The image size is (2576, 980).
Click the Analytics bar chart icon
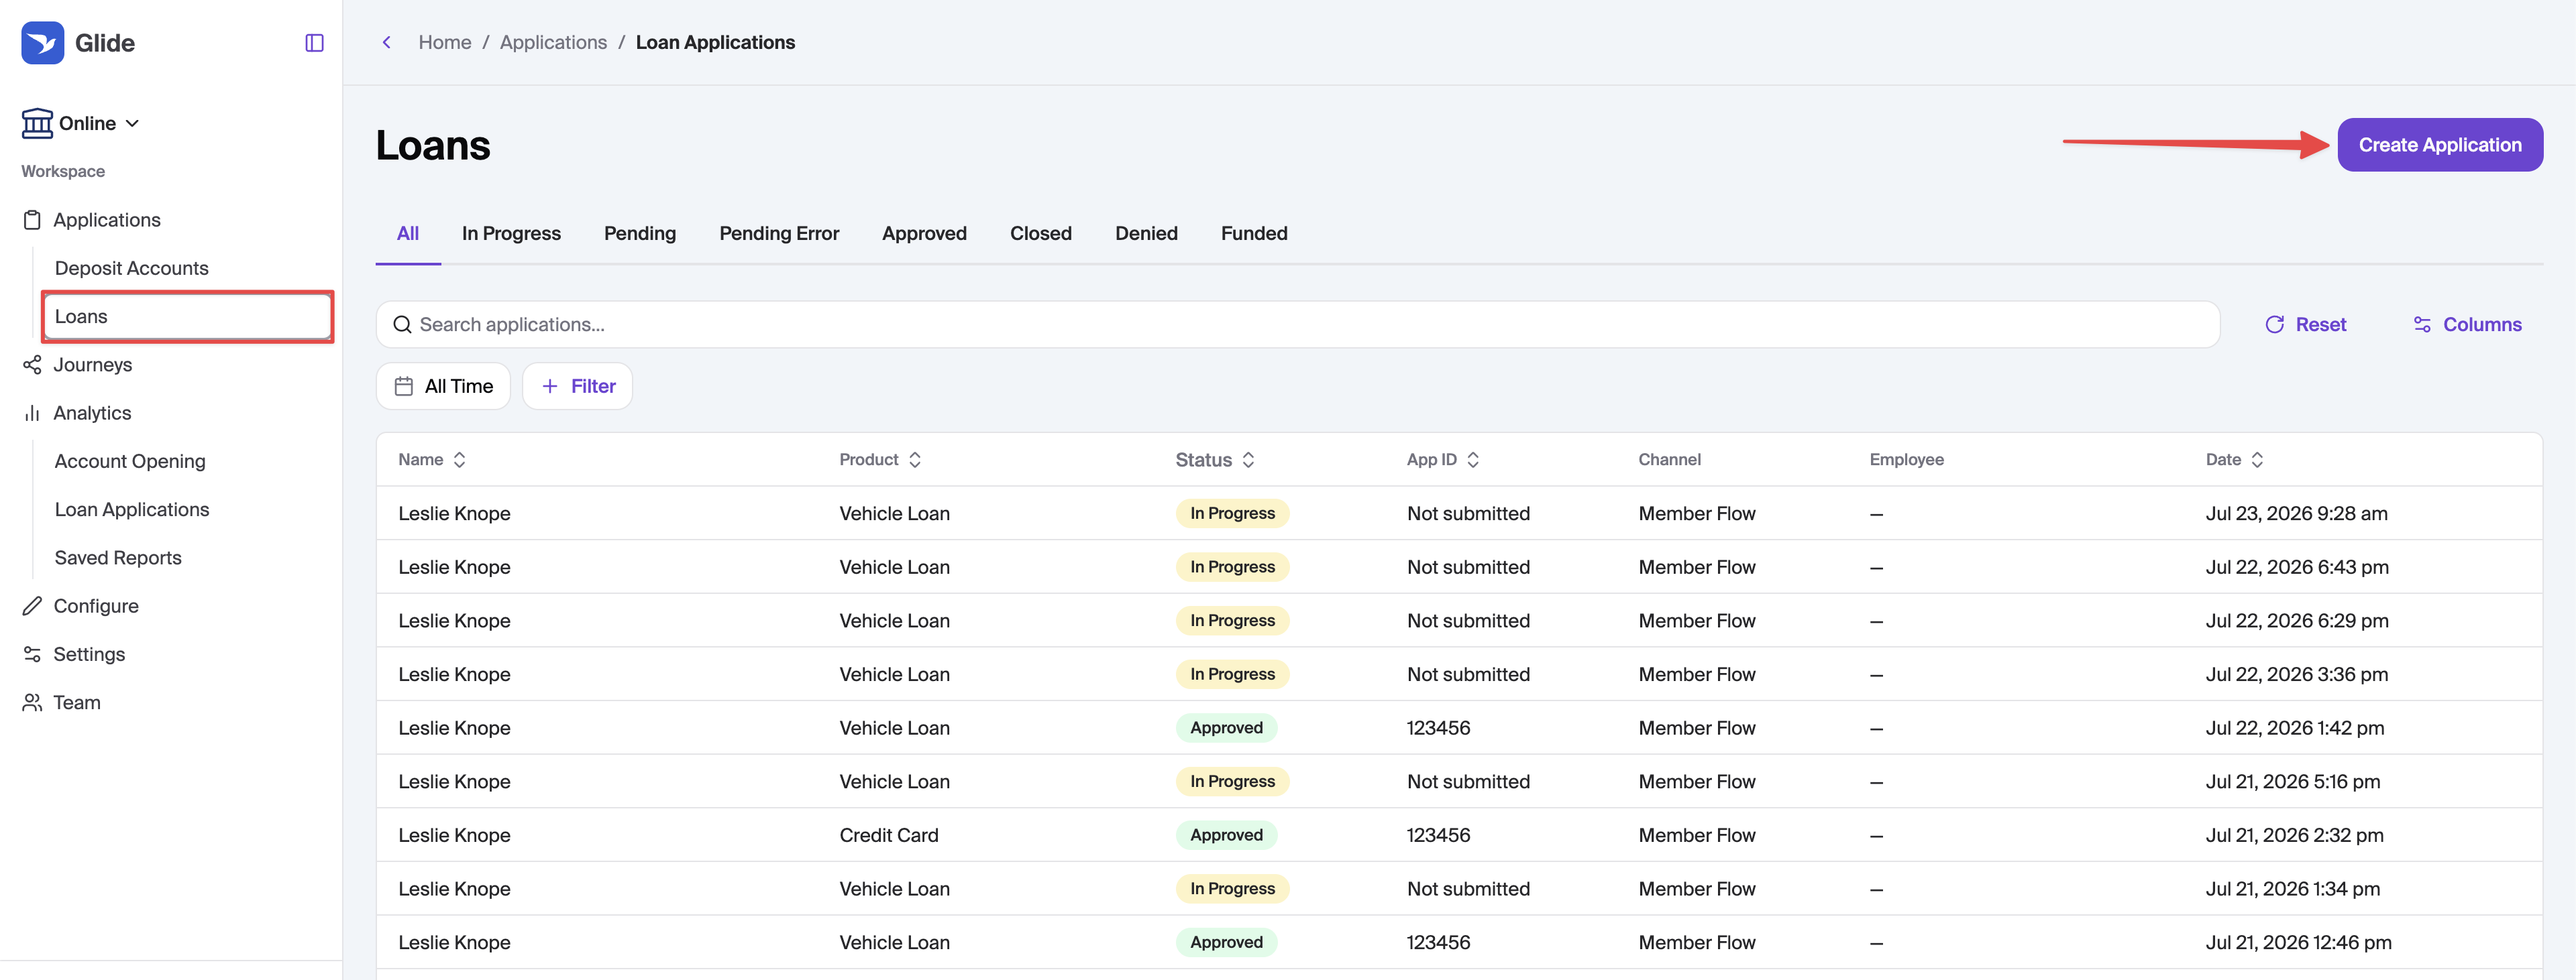coord(32,414)
